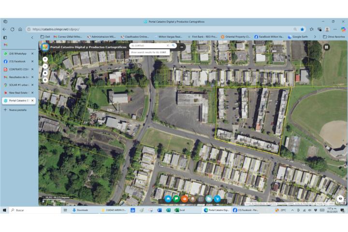This screenshot has height=232, width=348.
Task: Expand hidden system tray icons
Action: click(292, 210)
